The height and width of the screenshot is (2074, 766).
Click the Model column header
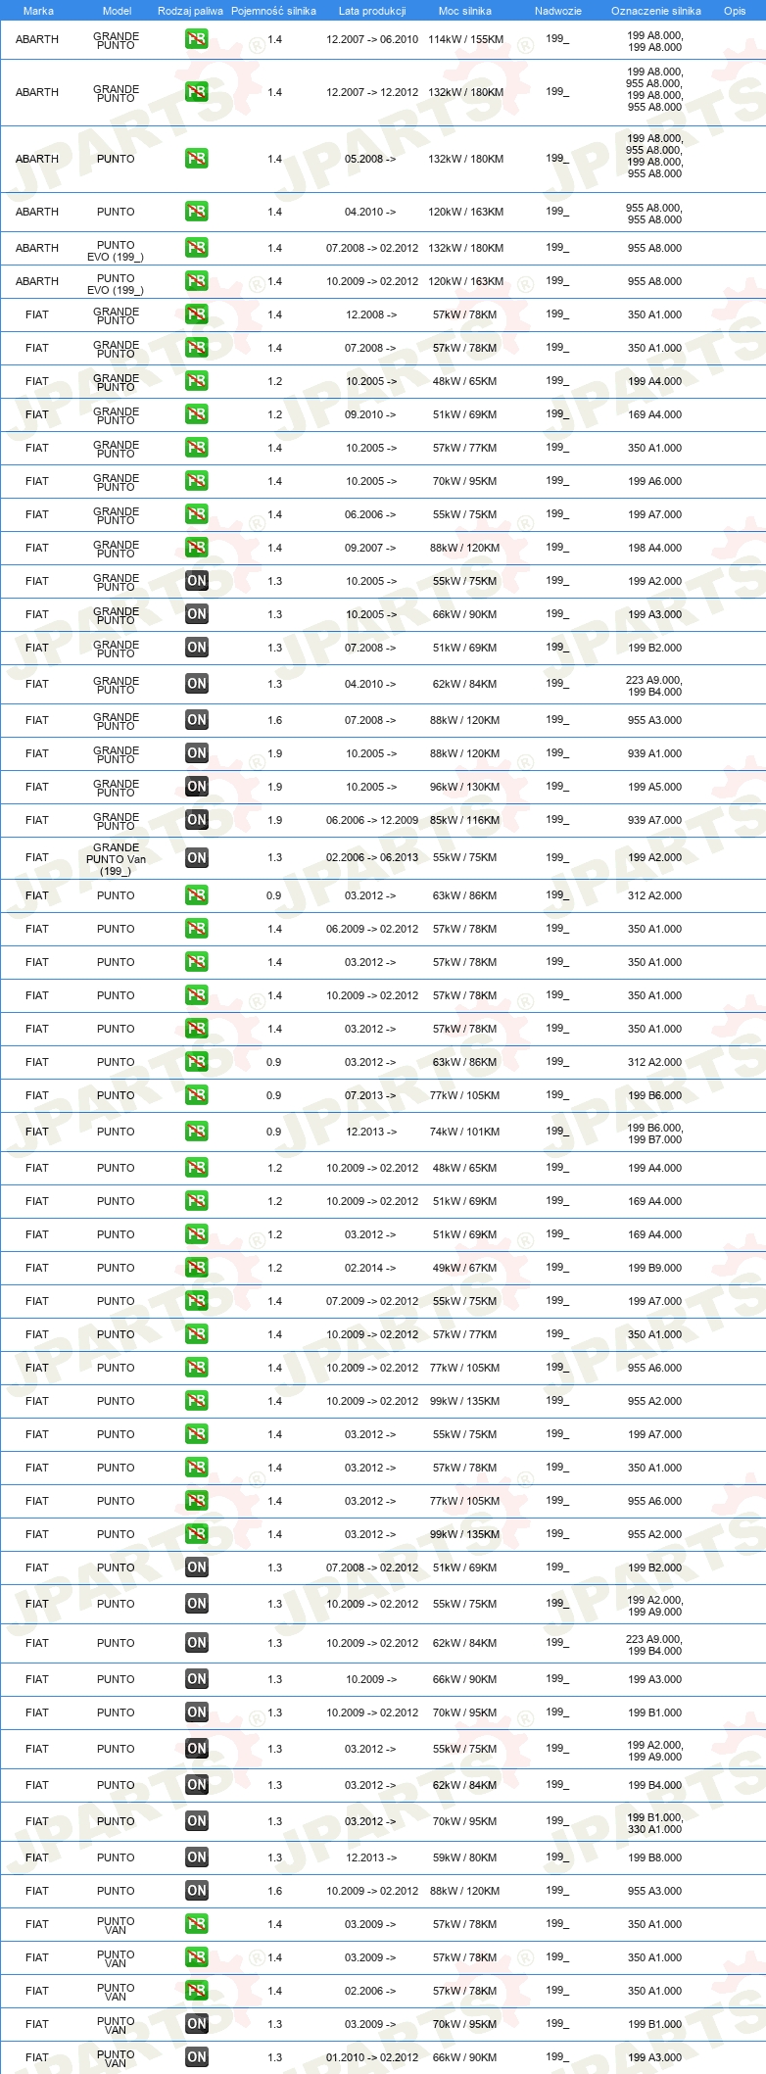[x=117, y=11]
